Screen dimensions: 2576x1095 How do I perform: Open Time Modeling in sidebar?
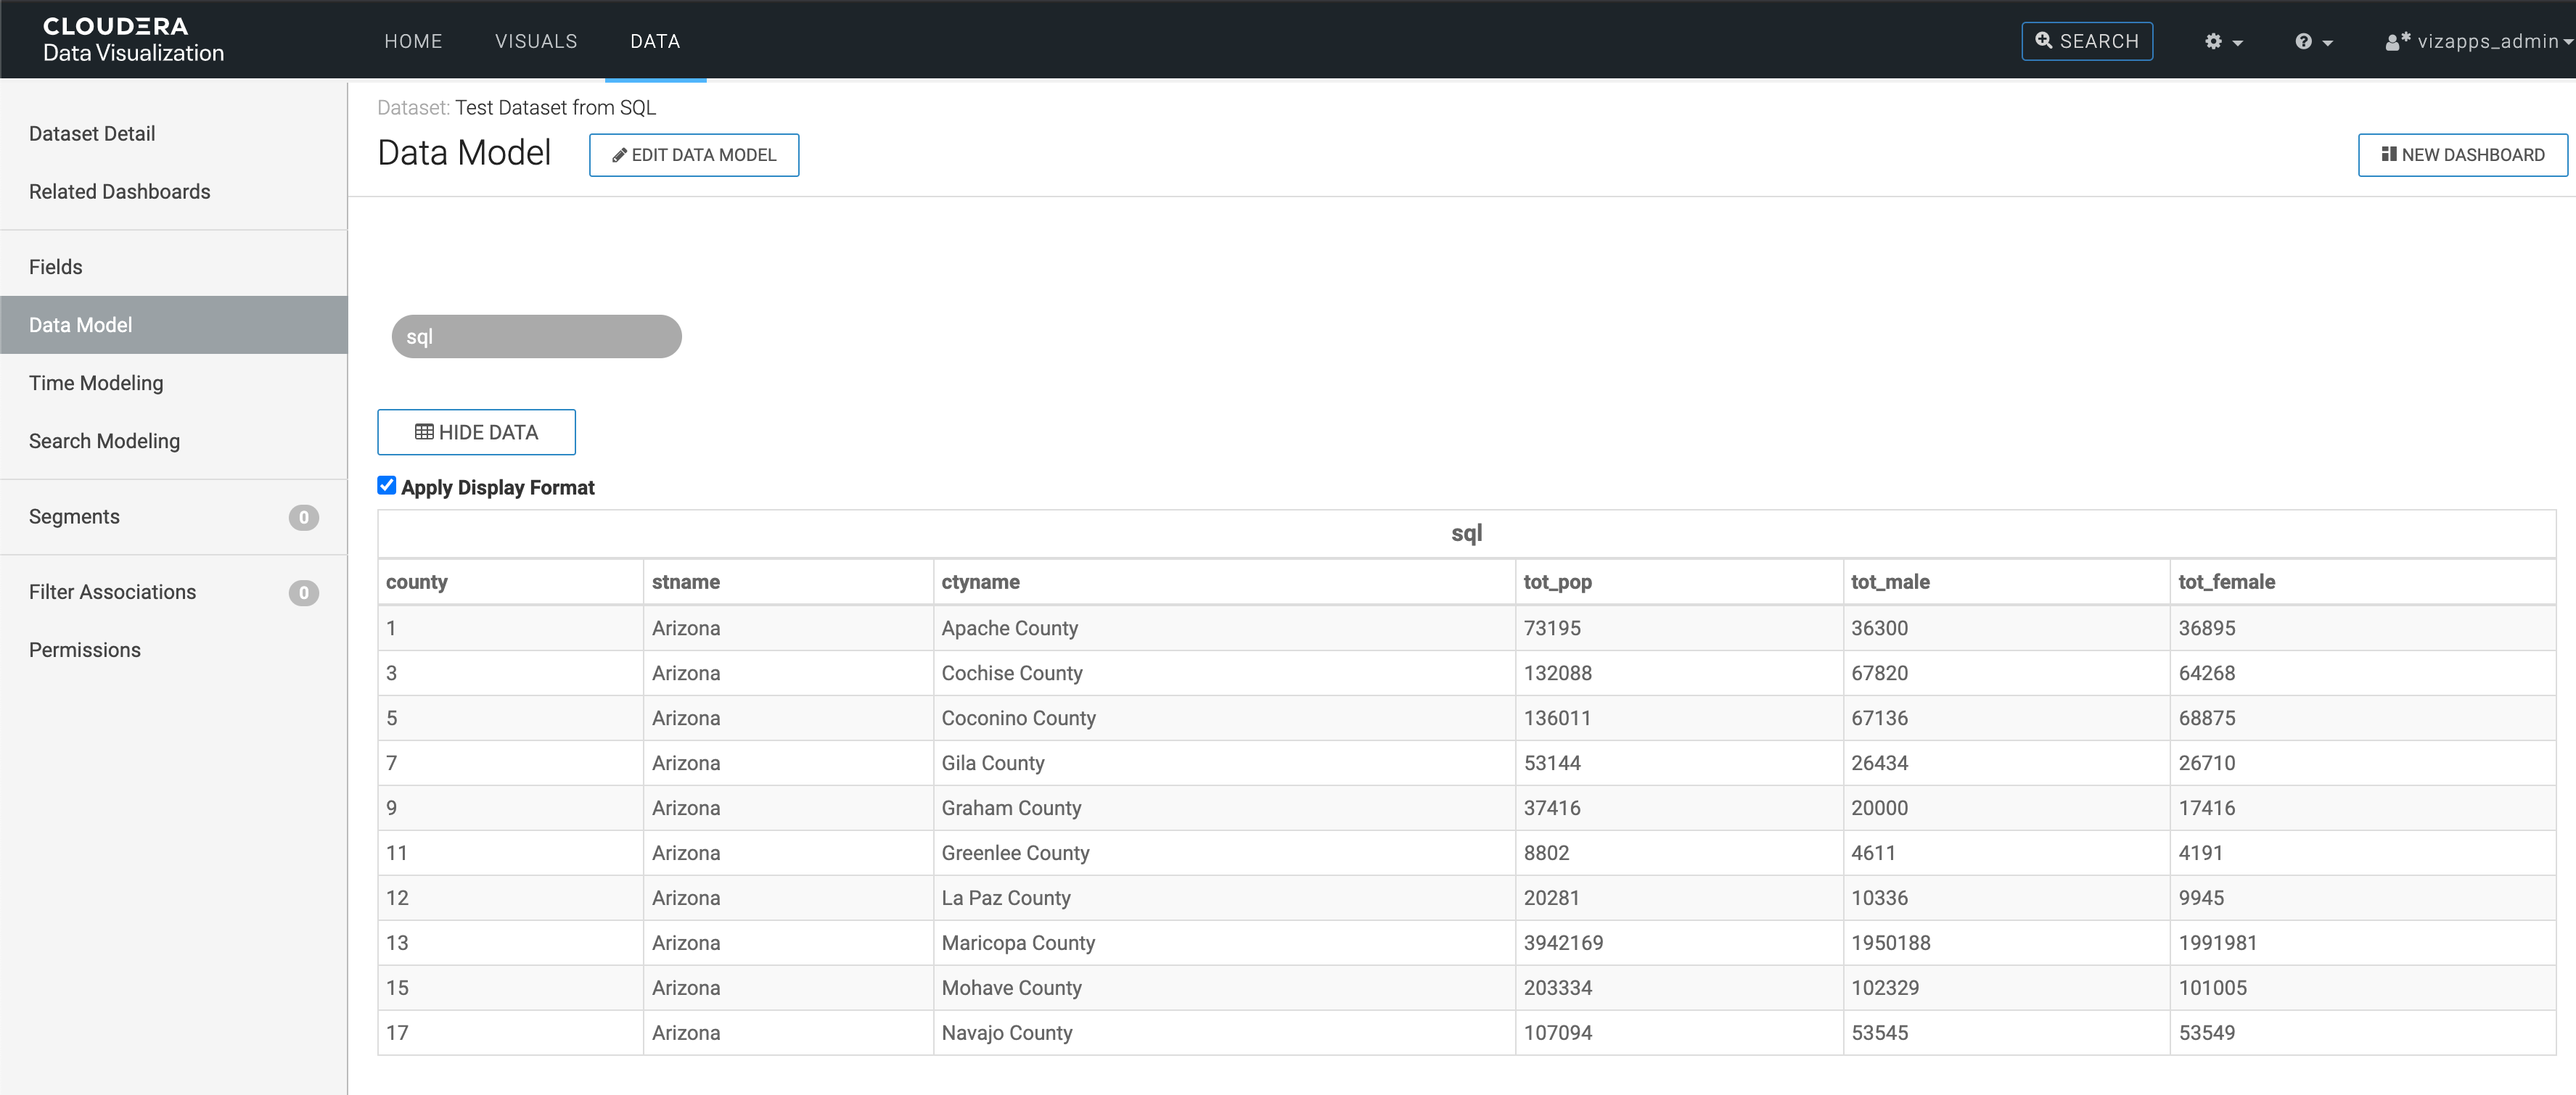(96, 383)
